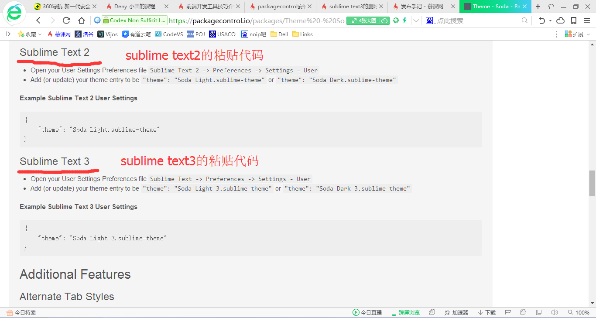This screenshot has height=318, width=596.
Task: Click the window tile icon in status bar
Action: [x=539, y=312]
